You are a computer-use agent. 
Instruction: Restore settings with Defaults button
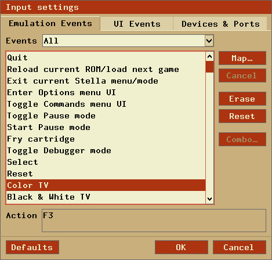[32, 247]
